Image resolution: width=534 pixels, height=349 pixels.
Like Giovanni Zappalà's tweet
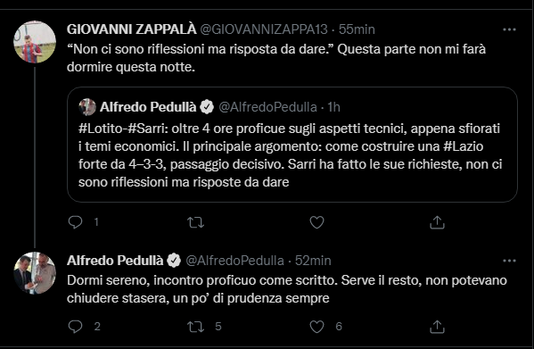pyautogui.click(x=316, y=222)
